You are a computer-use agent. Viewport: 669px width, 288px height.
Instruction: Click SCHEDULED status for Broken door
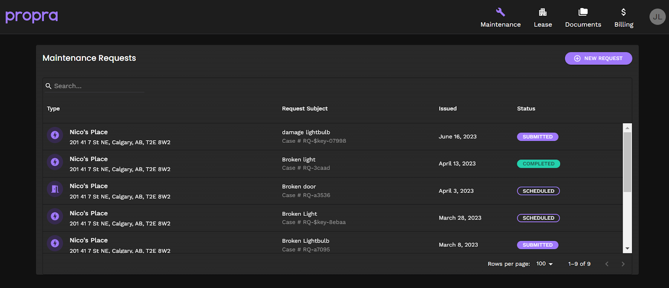[538, 191]
